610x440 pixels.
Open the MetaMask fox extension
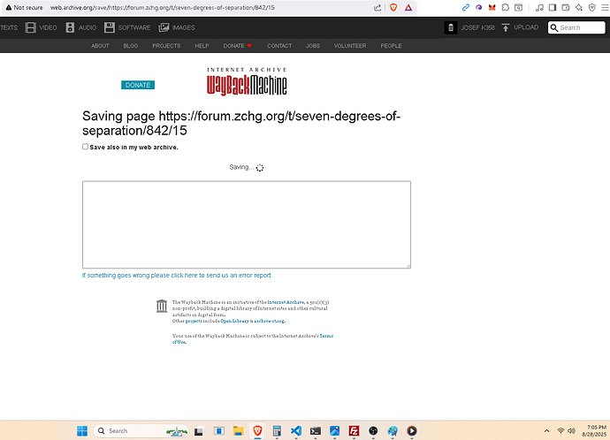point(492,7)
